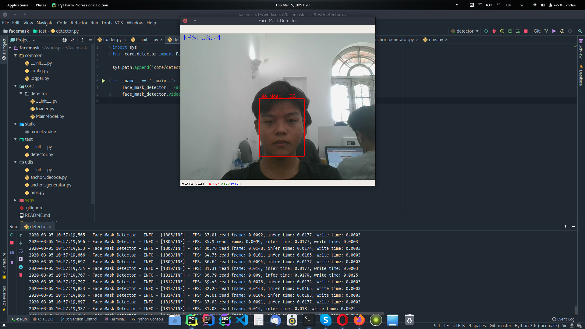Open MainModel.py in the project tree
The height and width of the screenshot is (329, 585).
tap(50, 116)
